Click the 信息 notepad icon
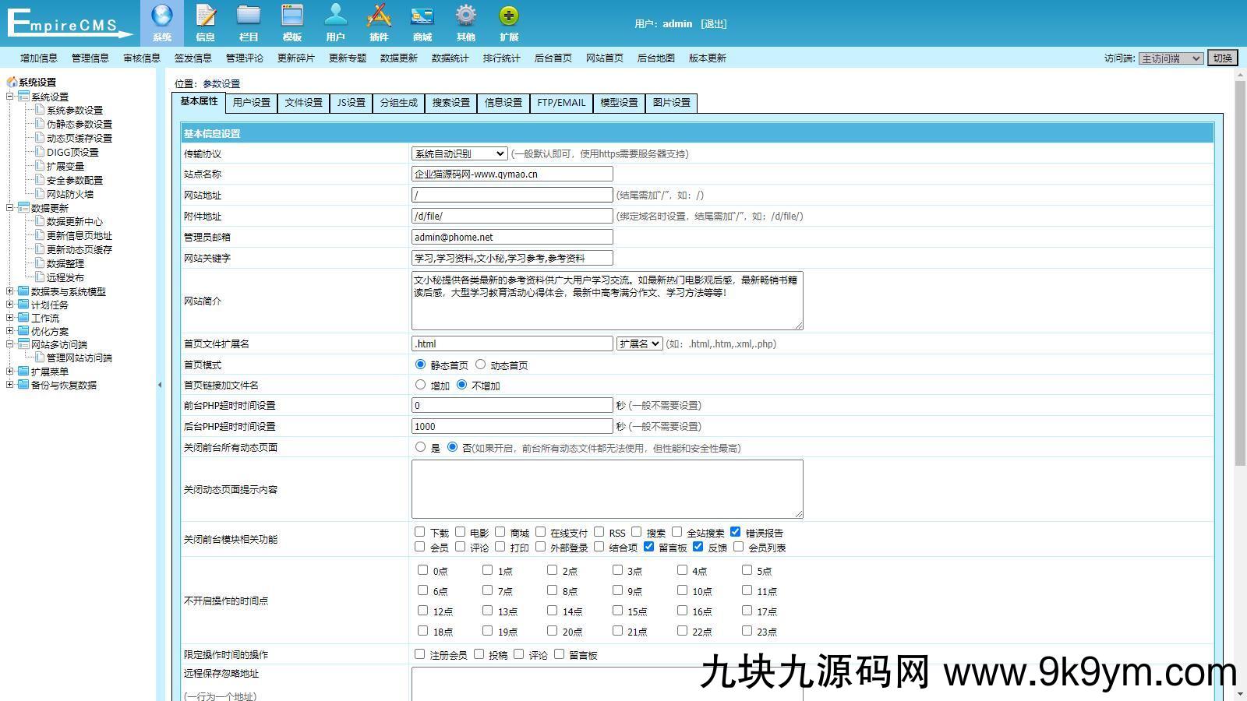Viewport: 1247px width, 701px height. pos(206,17)
